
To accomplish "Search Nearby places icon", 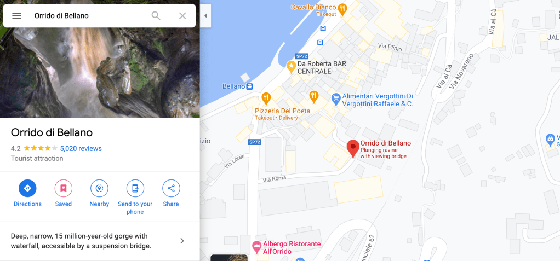I will pyautogui.click(x=99, y=188).
